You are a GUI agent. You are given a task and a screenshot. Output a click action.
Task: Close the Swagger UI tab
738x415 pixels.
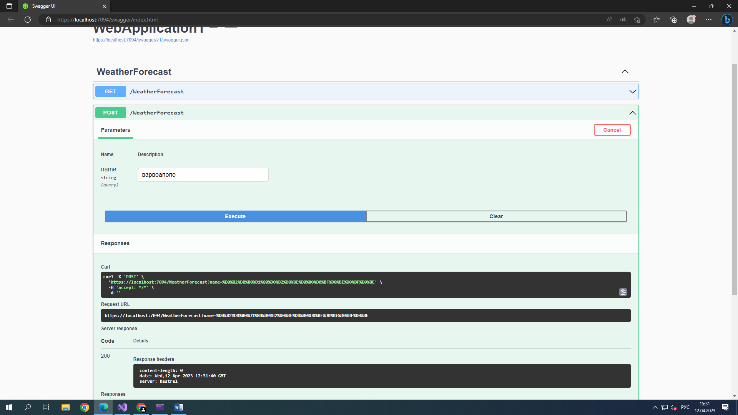(x=104, y=6)
